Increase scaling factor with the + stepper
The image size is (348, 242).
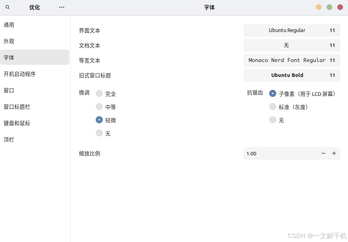point(334,153)
